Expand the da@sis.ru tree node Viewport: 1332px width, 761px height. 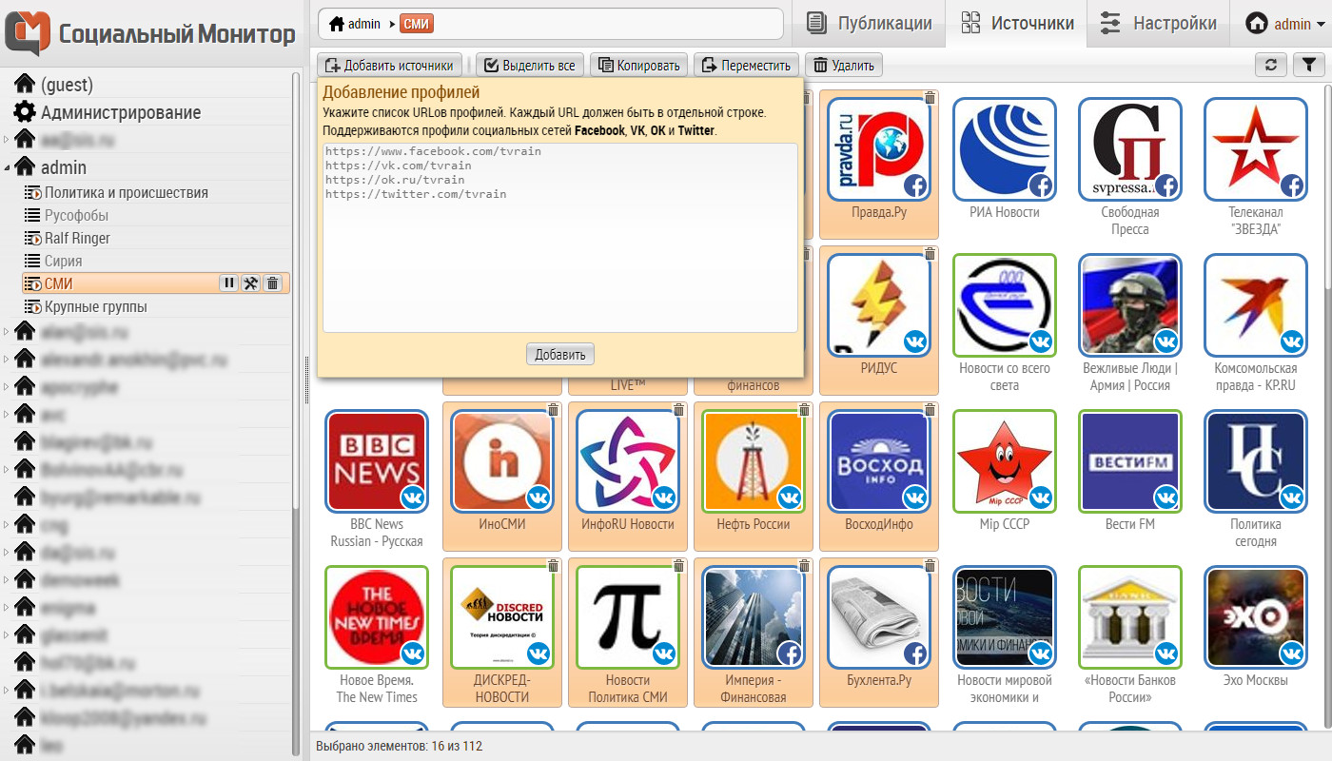point(7,553)
